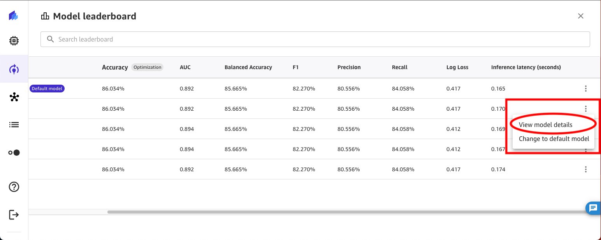Close the Model leaderboard dialog
601x240 pixels.
[x=581, y=16]
